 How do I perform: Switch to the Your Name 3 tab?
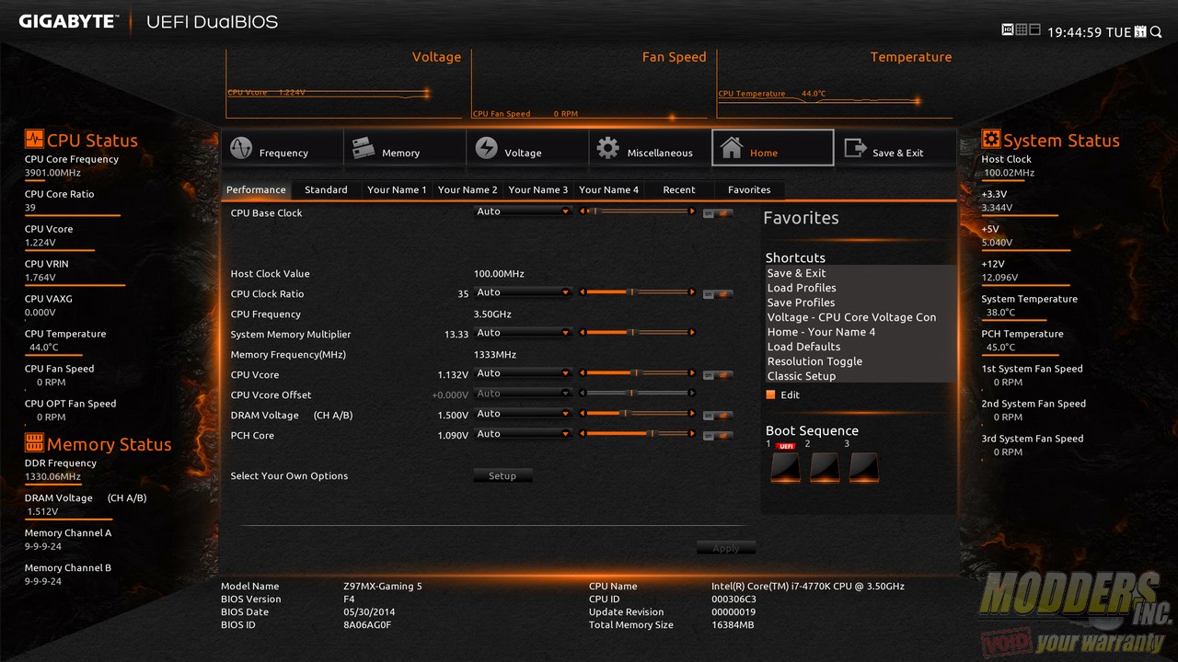(x=538, y=189)
